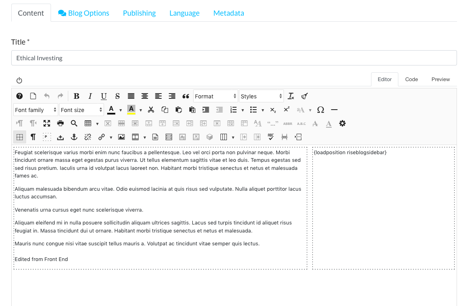Open the Format dropdown
Screen dimensions: 461x306
tap(216, 96)
